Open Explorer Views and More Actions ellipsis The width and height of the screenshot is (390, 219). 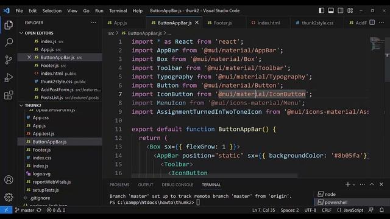93,23
